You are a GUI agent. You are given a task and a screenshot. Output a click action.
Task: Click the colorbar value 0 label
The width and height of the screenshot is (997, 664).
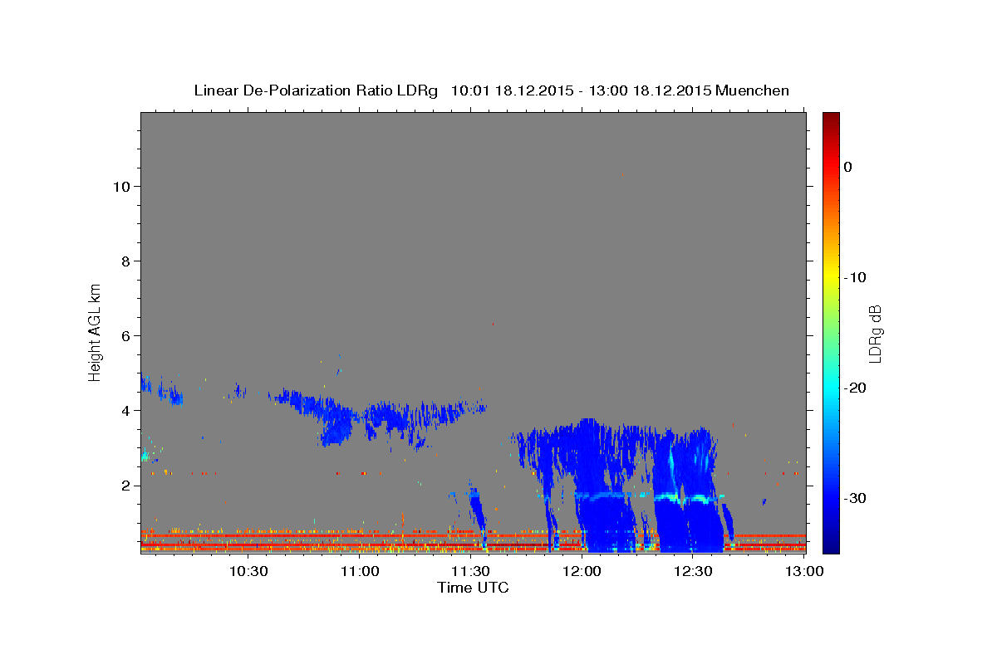click(848, 167)
